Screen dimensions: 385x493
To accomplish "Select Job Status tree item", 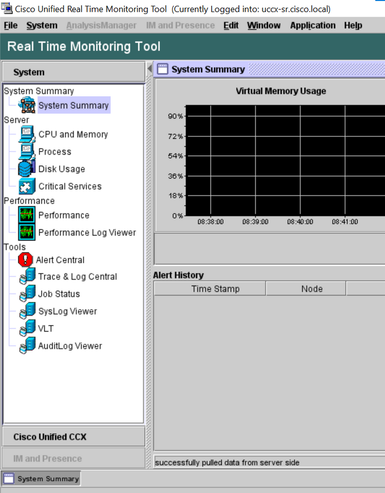I will [59, 293].
